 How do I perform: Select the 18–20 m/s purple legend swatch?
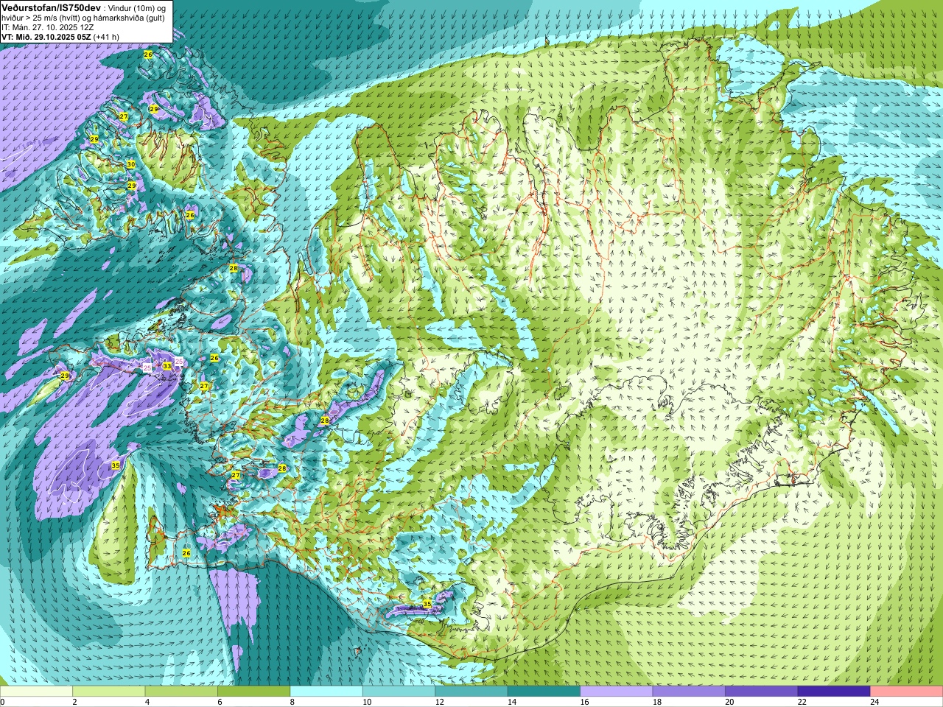(689, 692)
